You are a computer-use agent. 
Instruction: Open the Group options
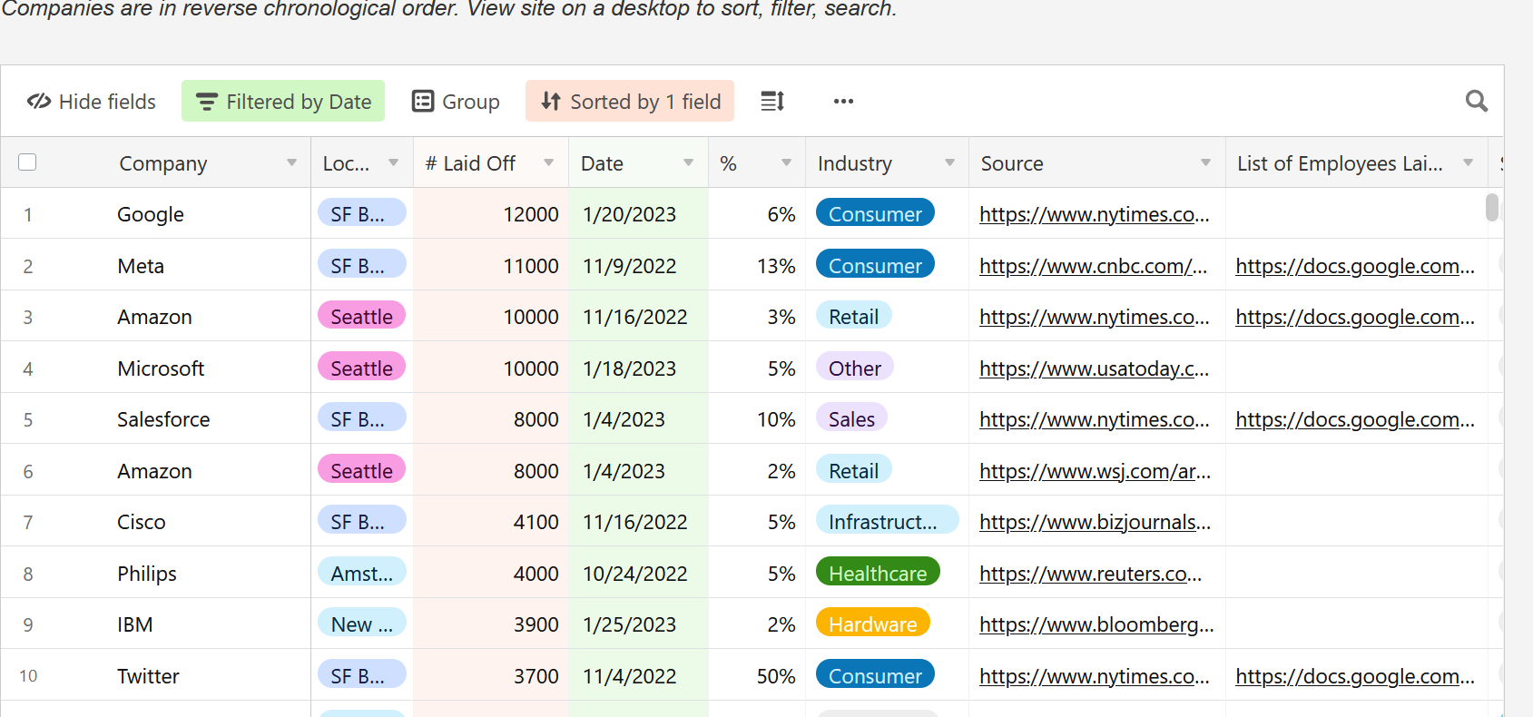pyautogui.click(x=456, y=101)
